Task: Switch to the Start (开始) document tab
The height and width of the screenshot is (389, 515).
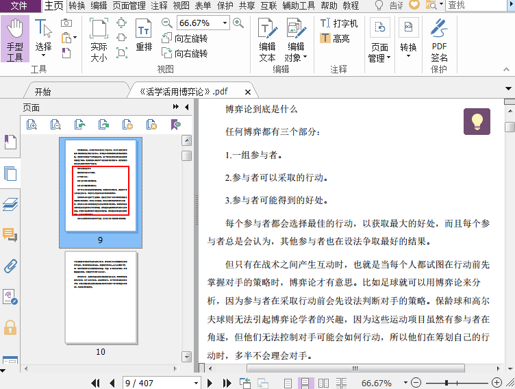Action: click(x=42, y=92)
